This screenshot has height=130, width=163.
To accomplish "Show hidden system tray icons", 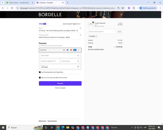I will (132, 127).
